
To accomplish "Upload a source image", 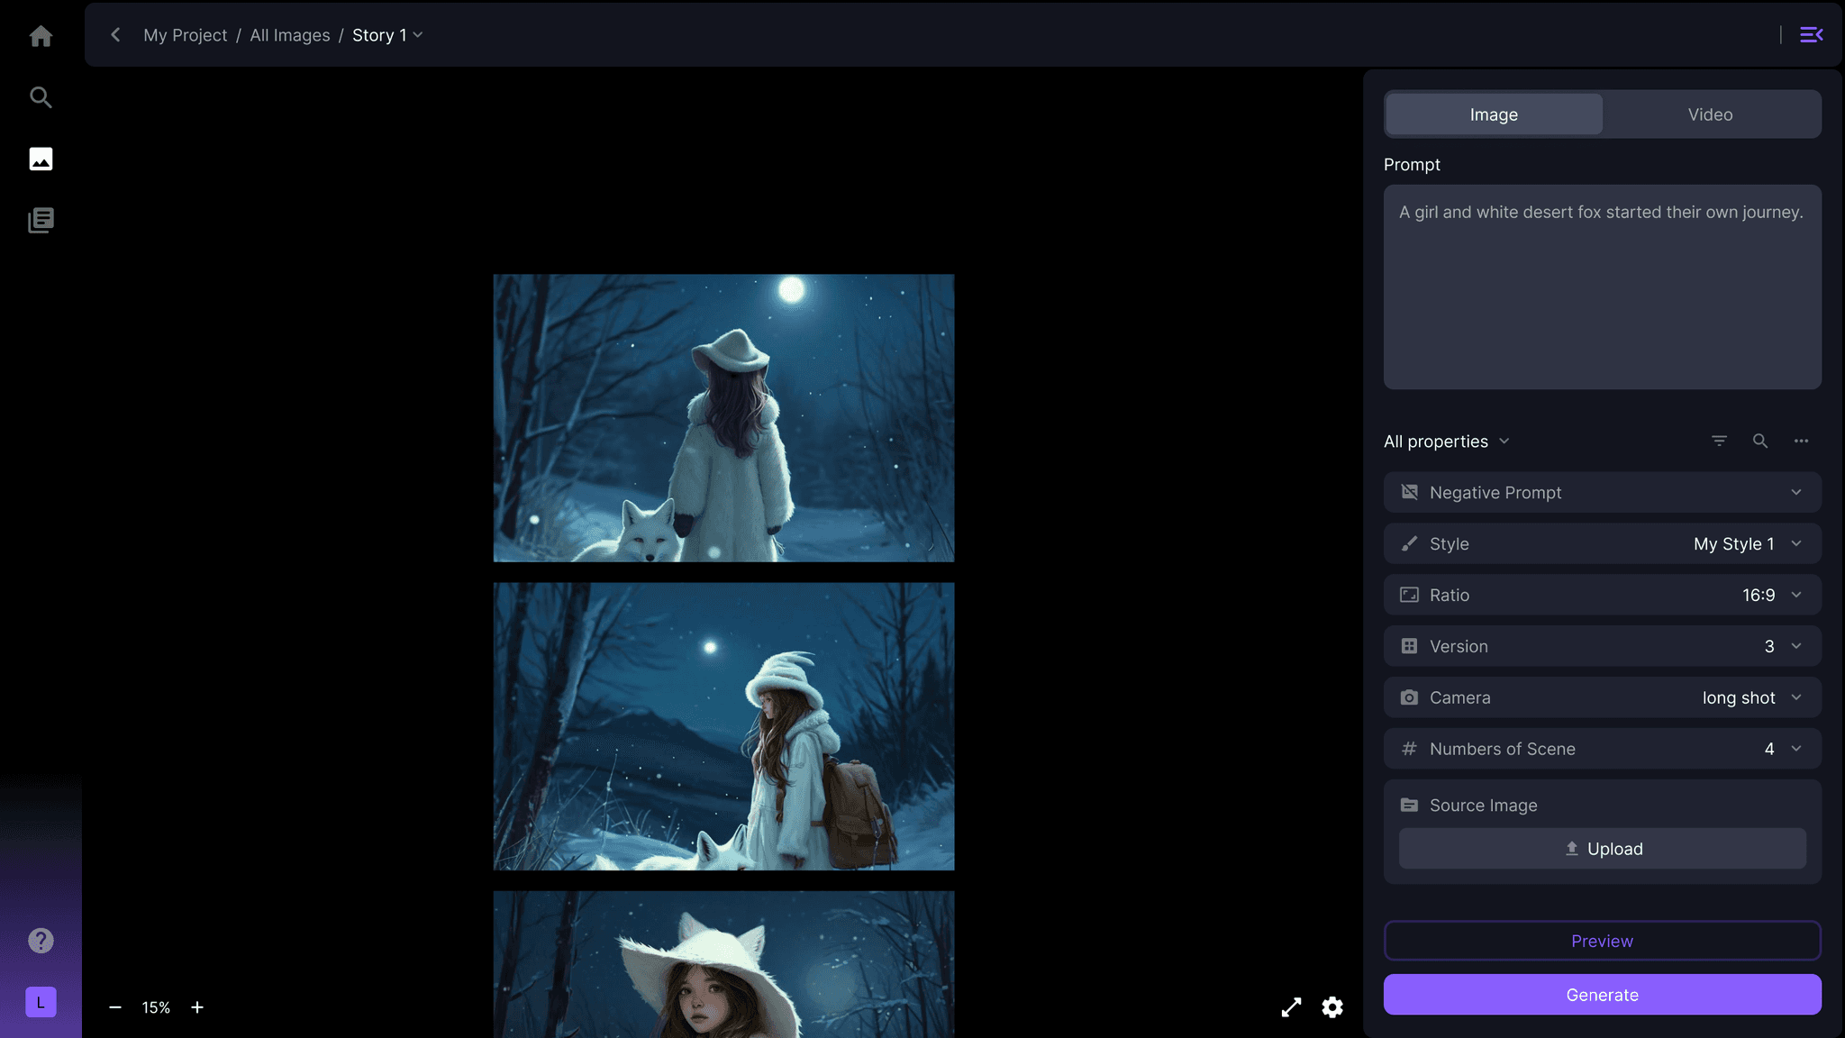I will [x=1602, y=849].
